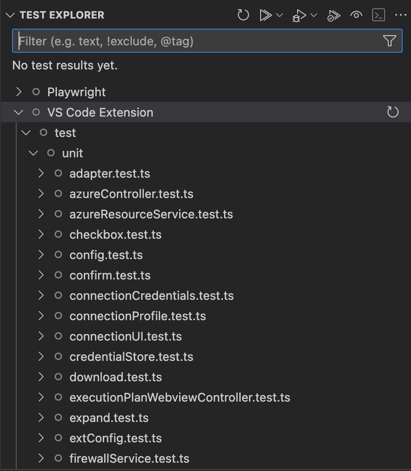Click the Refresh Tests icon in header
The width and height of the screenshot is (411, 471).
tap(243, 15)
